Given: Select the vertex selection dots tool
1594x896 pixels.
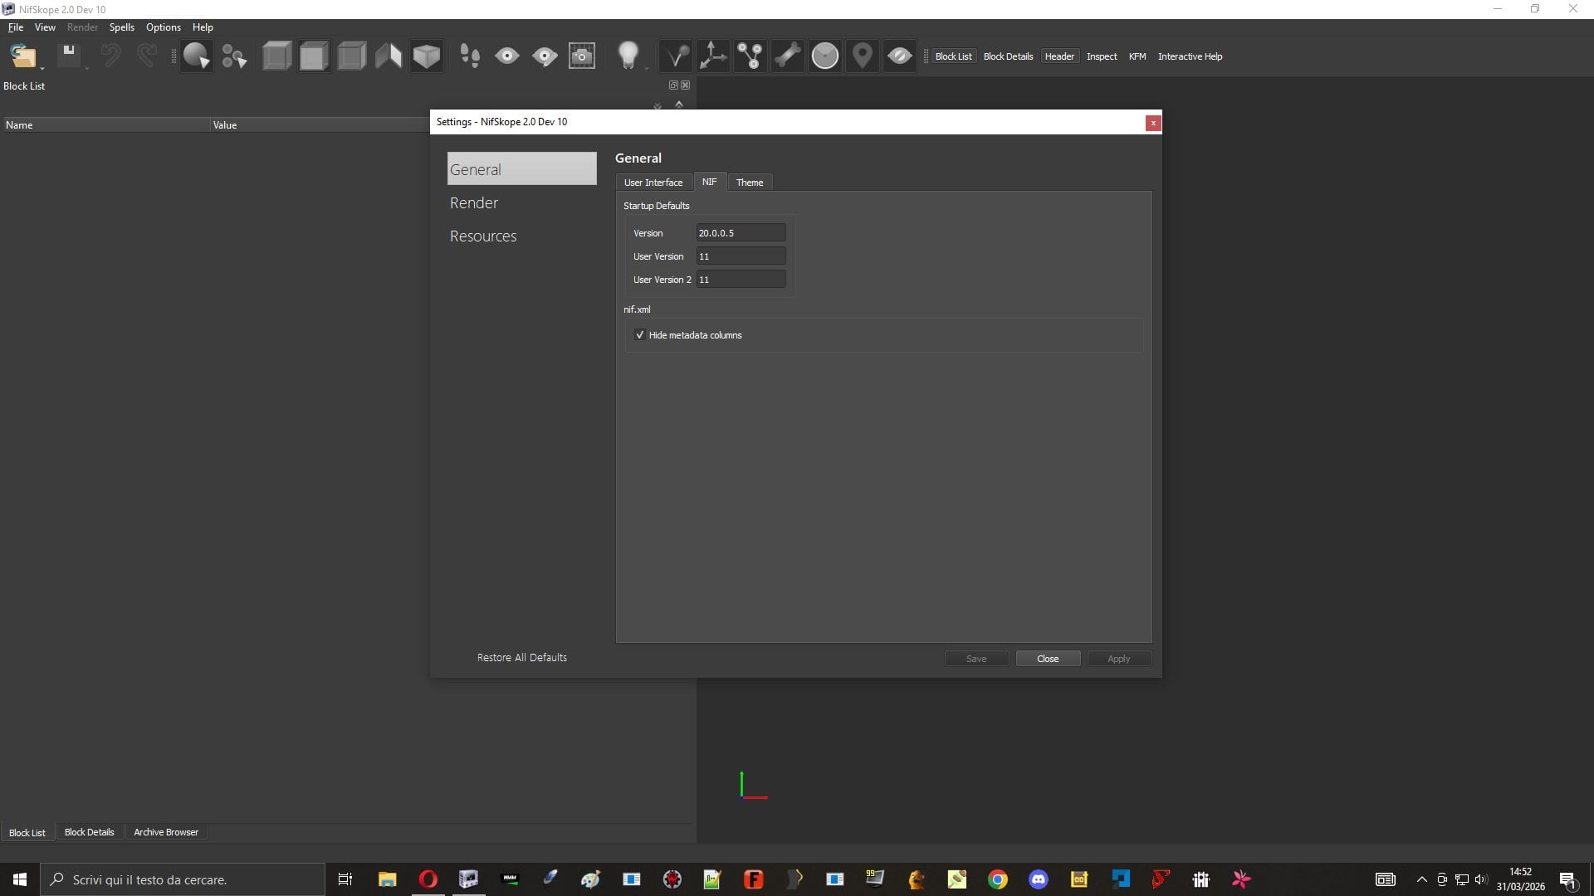Looking at the screenshot, I should tap(235, 56).
